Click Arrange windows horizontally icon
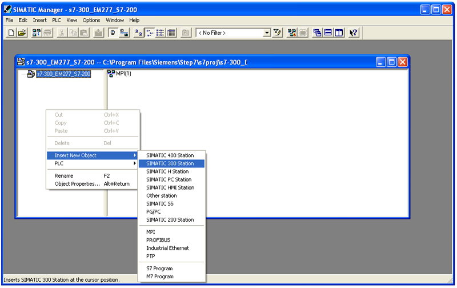 328,33
